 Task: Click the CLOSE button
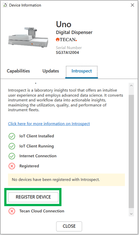pyautogui.click(x=69, y=226)
